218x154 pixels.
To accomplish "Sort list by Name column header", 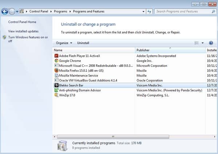I will click(94, 50).
